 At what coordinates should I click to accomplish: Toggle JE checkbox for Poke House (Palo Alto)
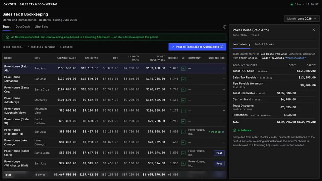point(183,68)
